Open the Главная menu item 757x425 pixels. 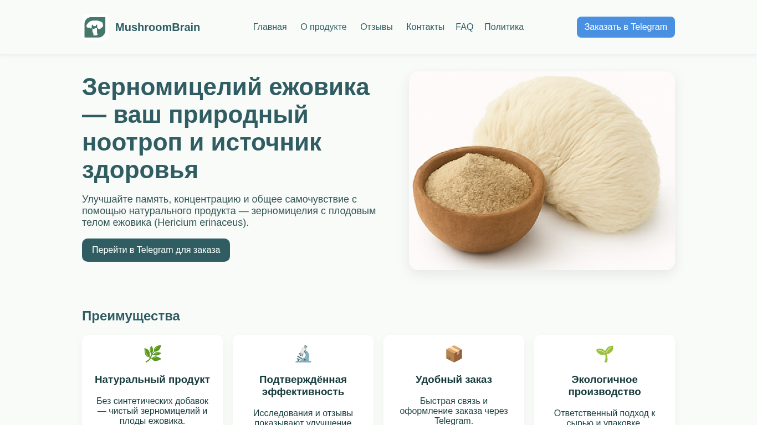click(x=270, y=27)
